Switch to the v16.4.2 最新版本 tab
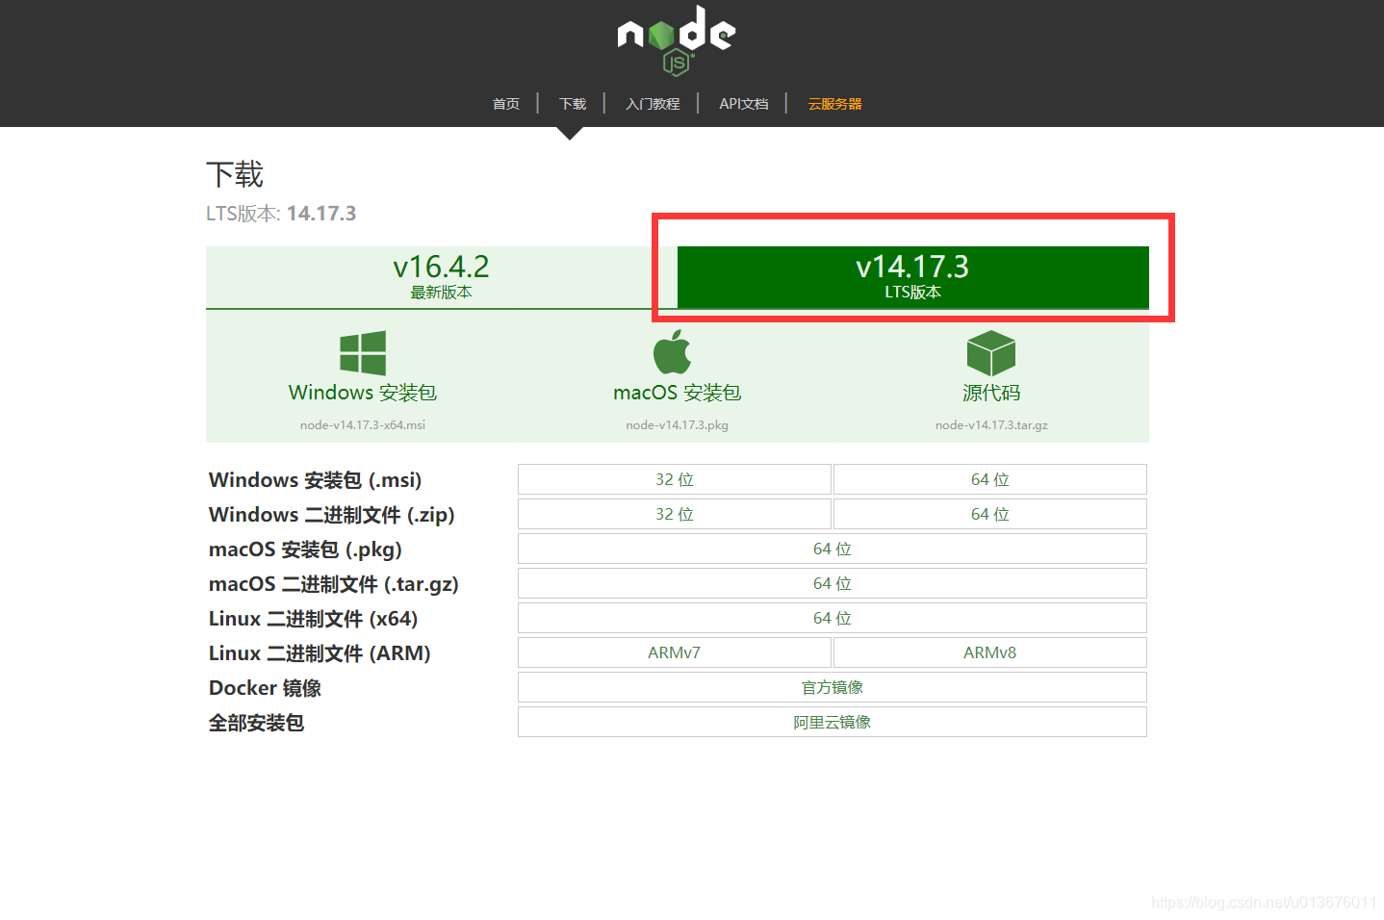Image resolution: width=1384 pixels, height=920 pixels. [442, 277]
